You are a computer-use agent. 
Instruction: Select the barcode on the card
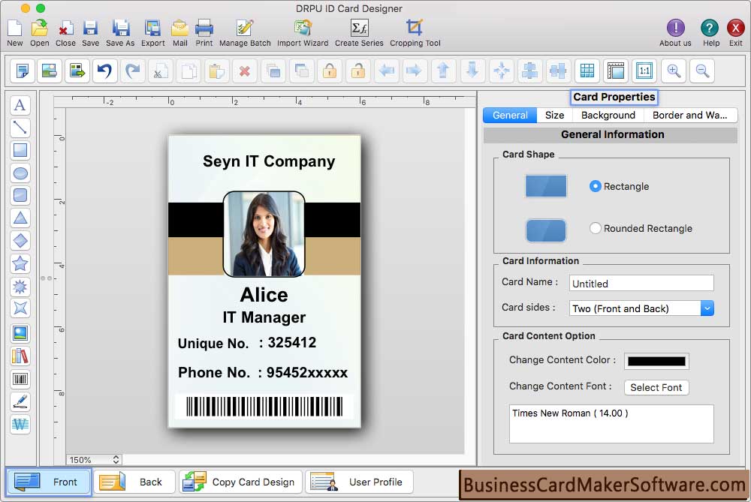(264, 407)
